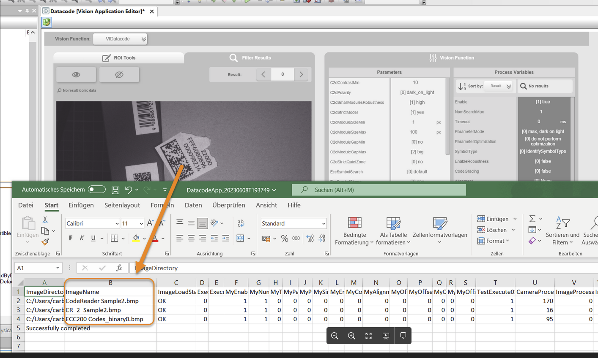Open the Hilfe ribbon tab
This screenshot has width=598, height=358.
[294, 205]
